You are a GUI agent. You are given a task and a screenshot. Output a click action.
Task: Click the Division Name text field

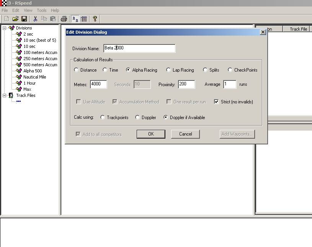tap(139, 48)
